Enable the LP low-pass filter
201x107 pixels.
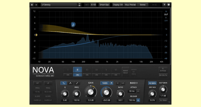pyautogui.click(x=48, y=83)
